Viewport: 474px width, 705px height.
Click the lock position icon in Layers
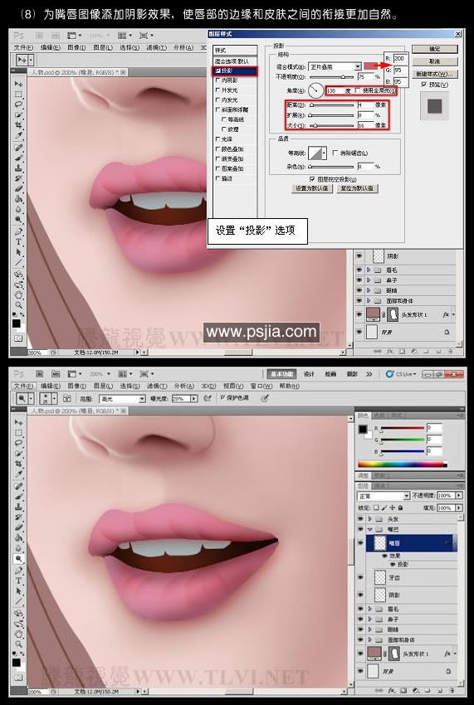pyautogui.click(x=392, y=507)
